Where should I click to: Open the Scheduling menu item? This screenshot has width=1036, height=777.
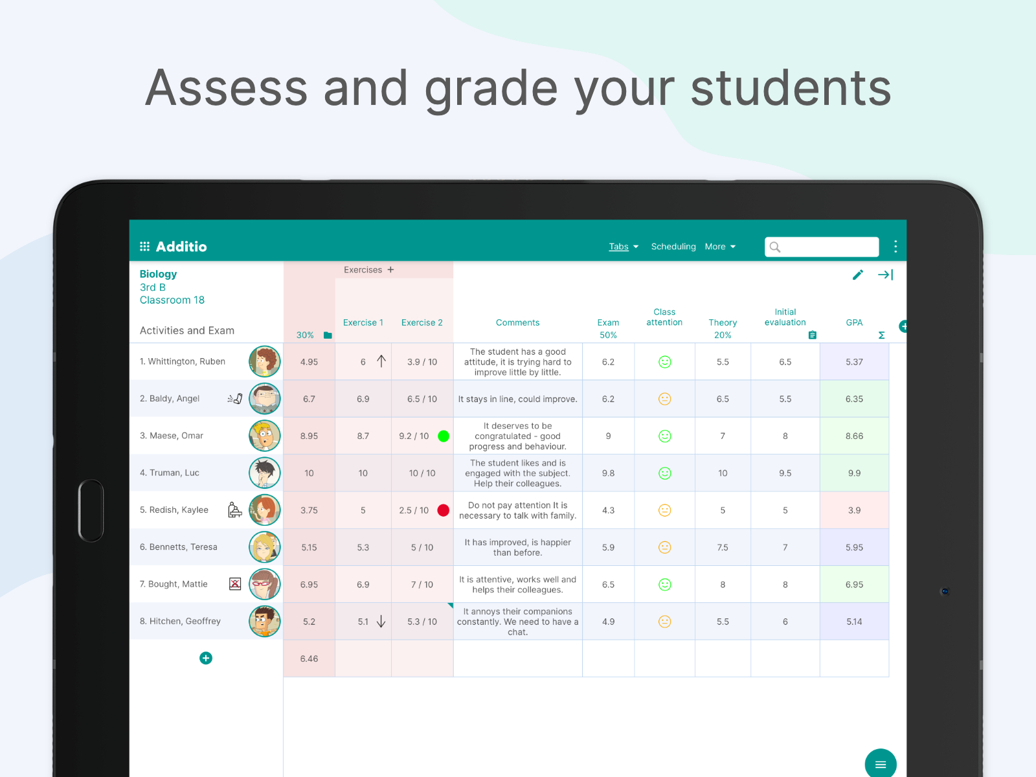click(x=673, y=247)
